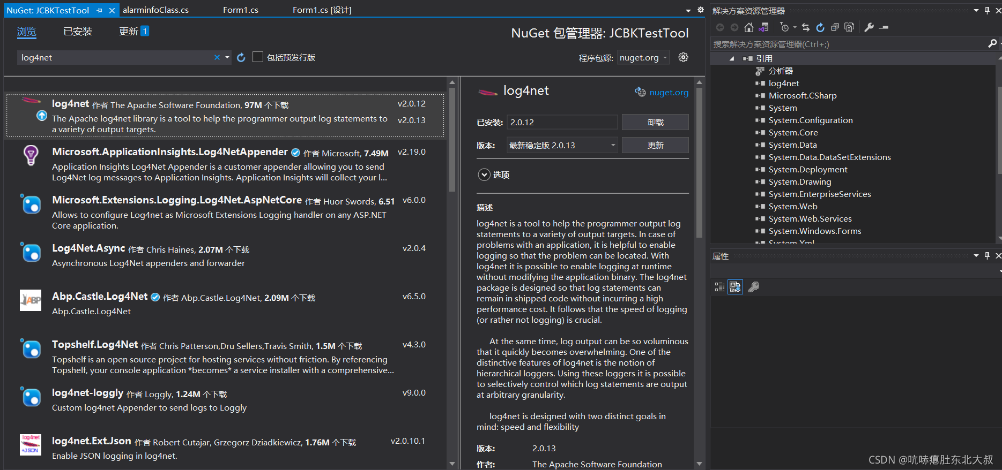The height and width of the screenshot is (470, 1002).
Task: Open the nuget.org link for log4net
Action: pos(669,92)
